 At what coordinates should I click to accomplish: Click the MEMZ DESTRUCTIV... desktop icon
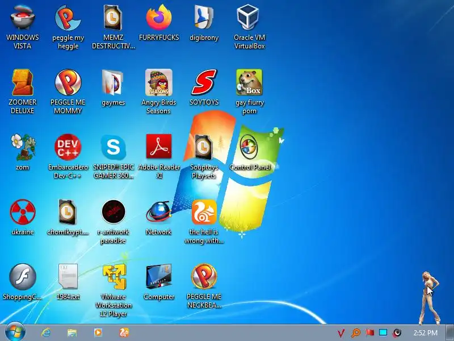[x=113, y=18]
